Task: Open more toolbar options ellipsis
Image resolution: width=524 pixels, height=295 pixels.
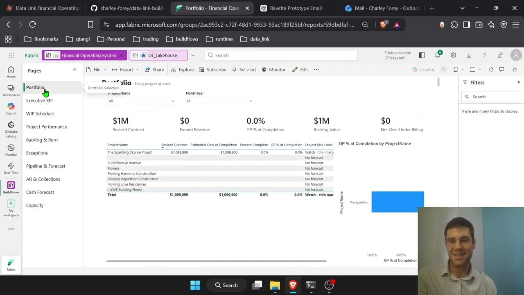Action: [316, 70]
